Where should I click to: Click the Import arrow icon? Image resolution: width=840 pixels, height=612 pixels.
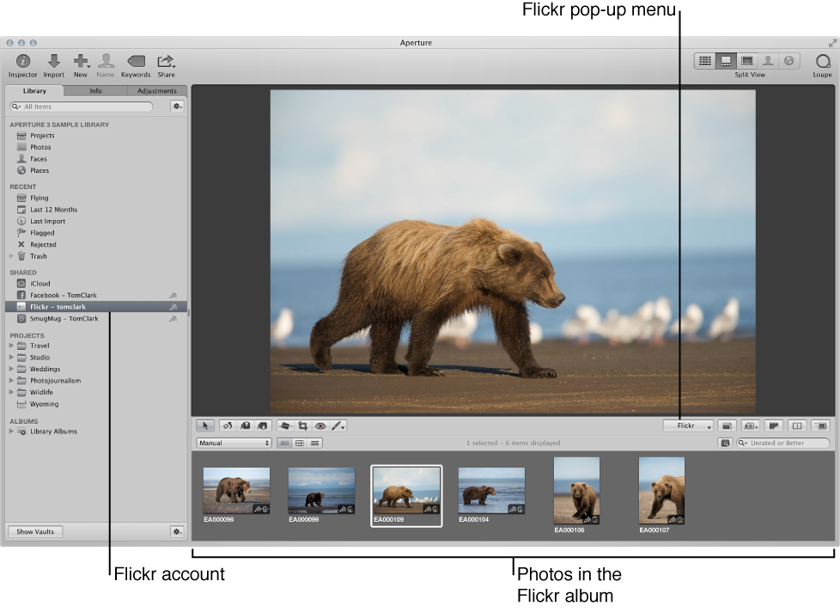point(53,62)
